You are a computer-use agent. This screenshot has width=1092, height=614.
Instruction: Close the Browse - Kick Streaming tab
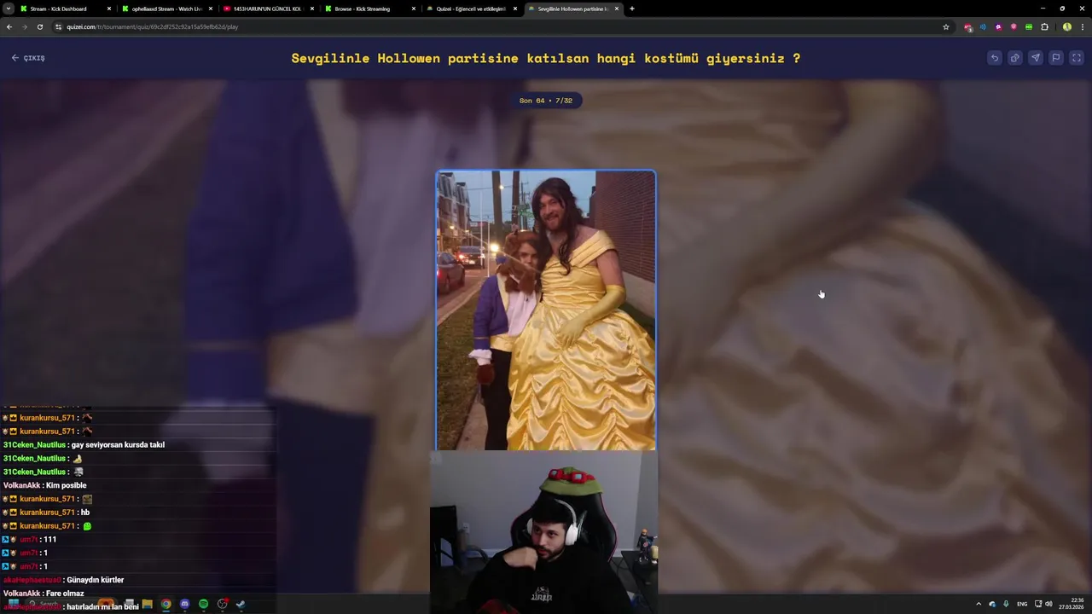[414, 9]
